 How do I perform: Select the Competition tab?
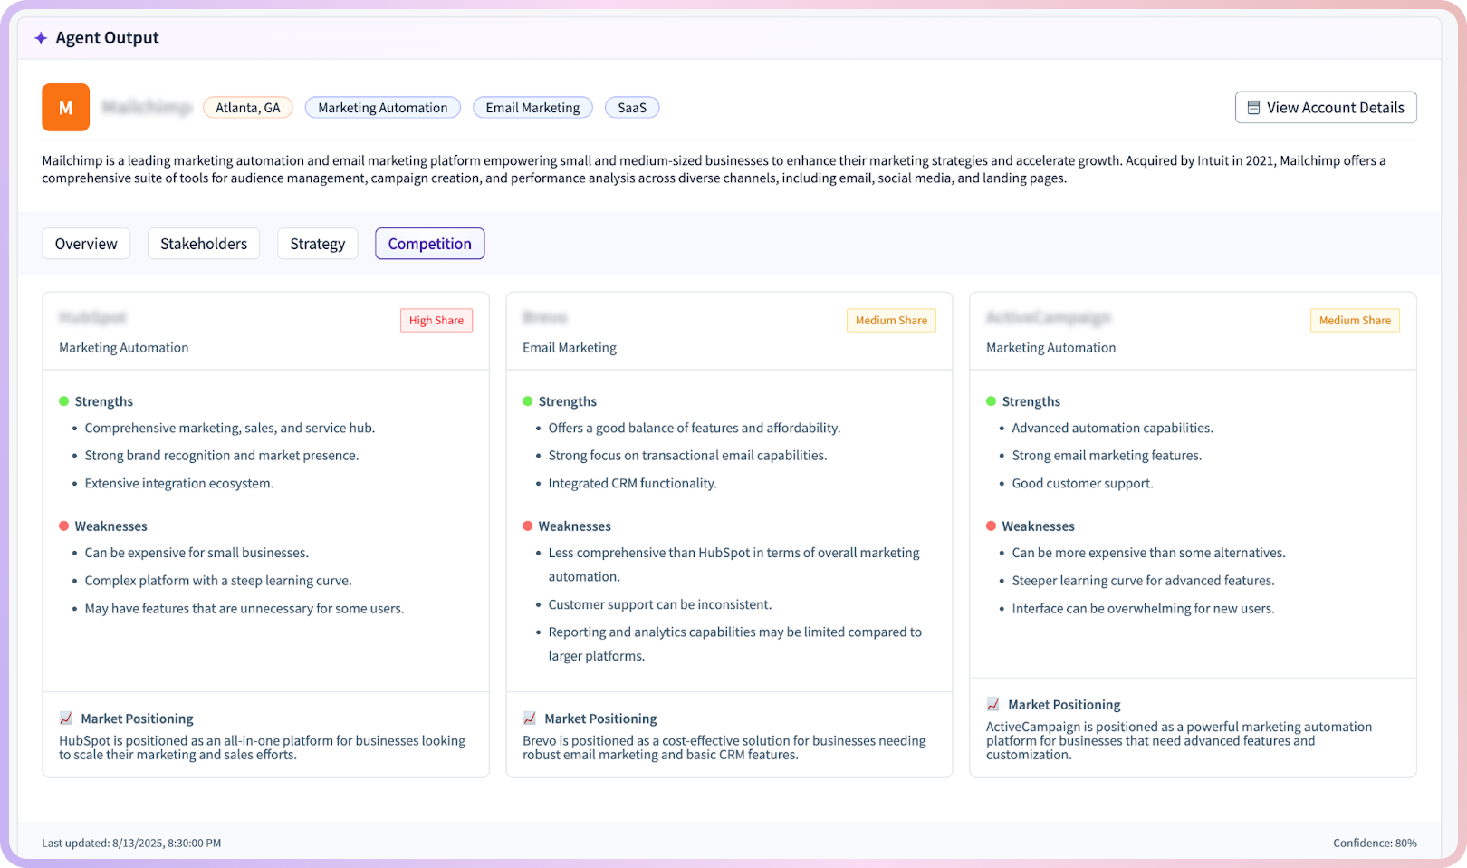(430, 244)
